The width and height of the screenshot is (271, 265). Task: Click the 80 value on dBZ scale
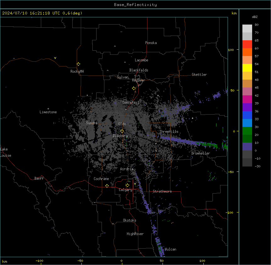point(257,25)
